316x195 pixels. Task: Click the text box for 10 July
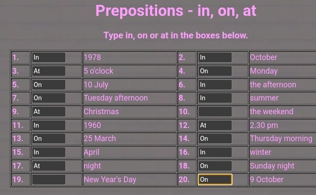(49, 85)
